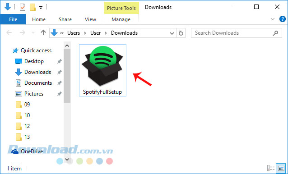The image size is (288, 174).
Task: Click the OneDrive cloud icon
Action: click(x=15, y=151)
